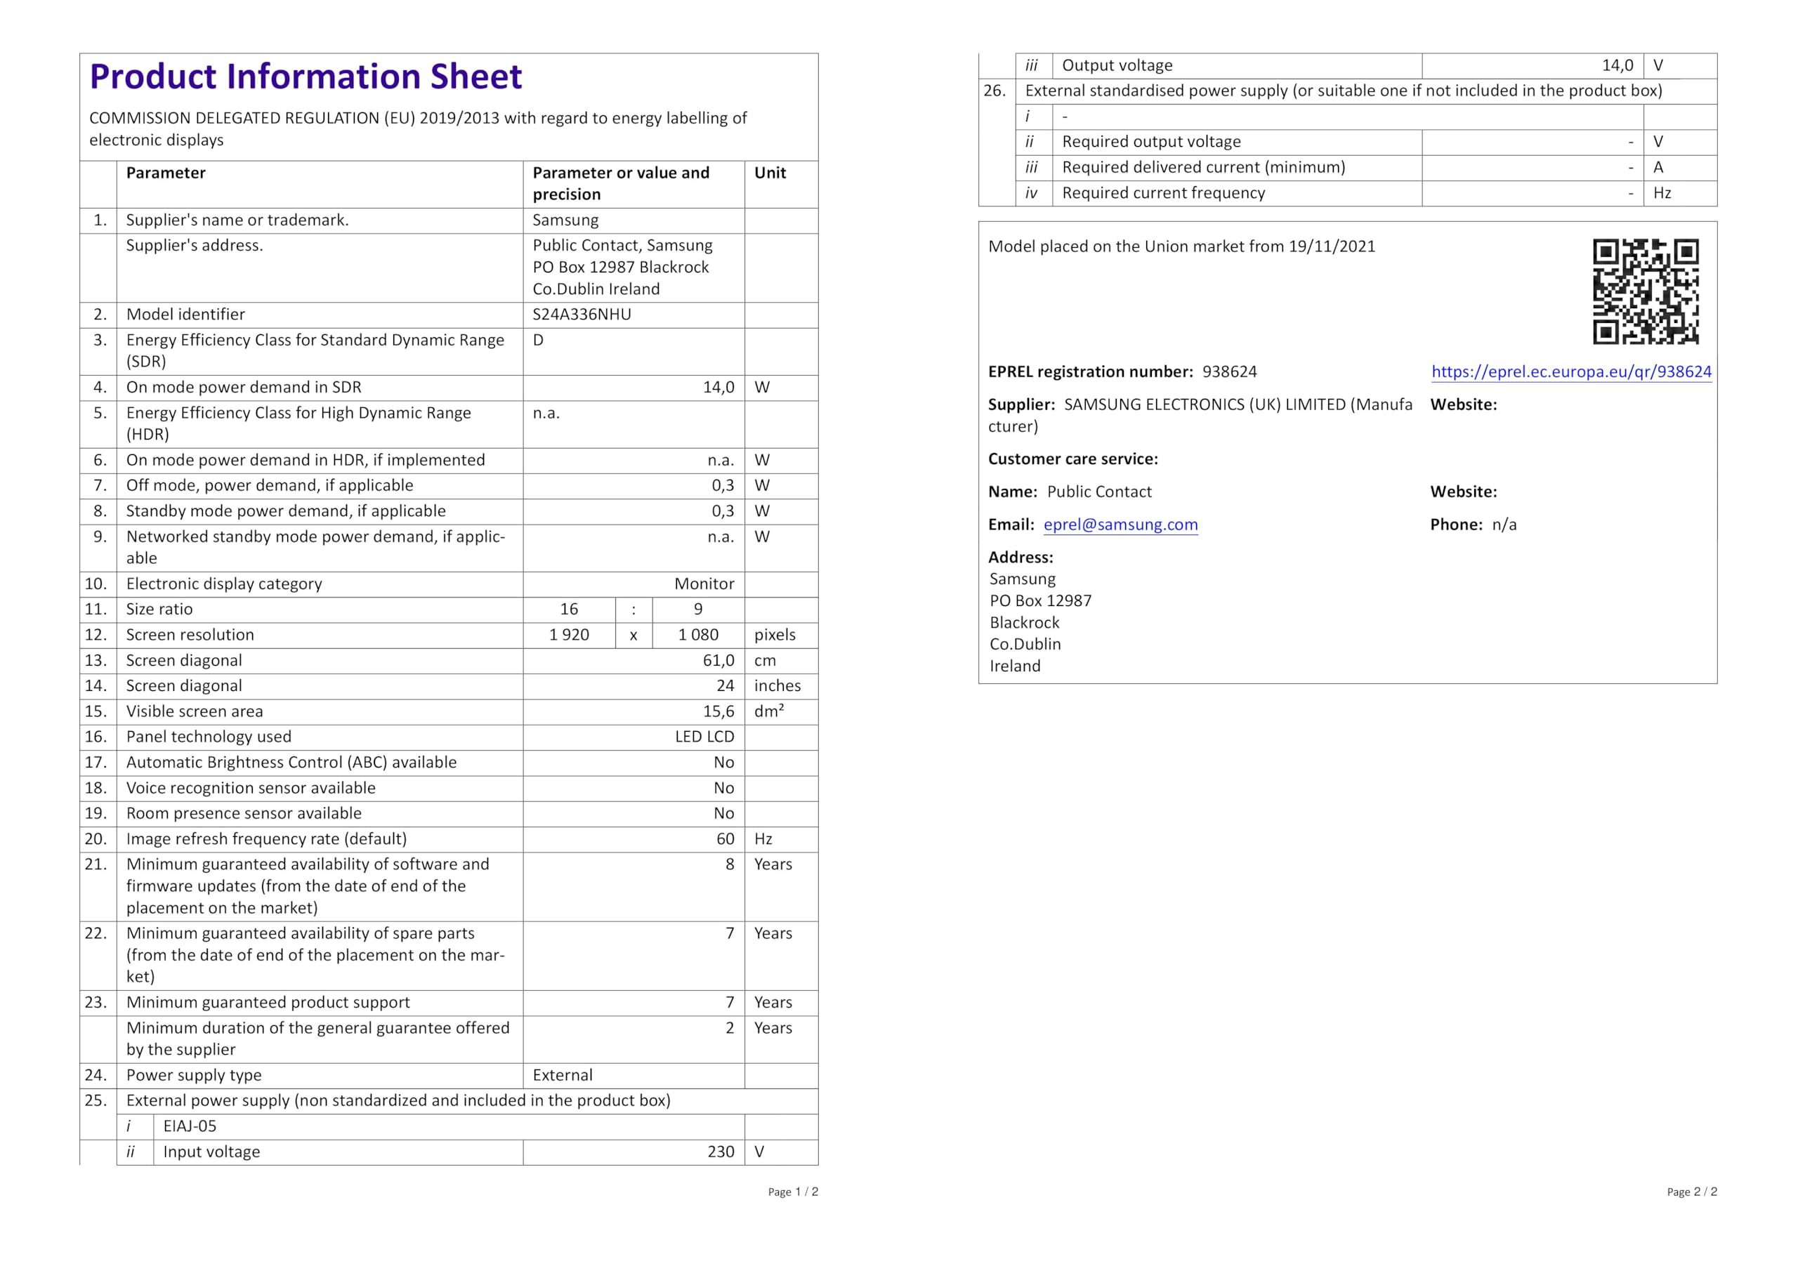The image size is (1798, 1271).
Task: Click the LED LCD panel technology value
Action: point(704,737)
